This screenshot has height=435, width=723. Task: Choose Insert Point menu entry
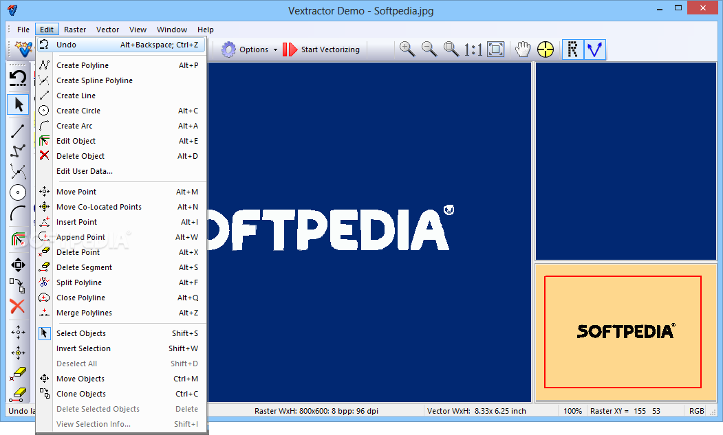(x=121, y=222)
